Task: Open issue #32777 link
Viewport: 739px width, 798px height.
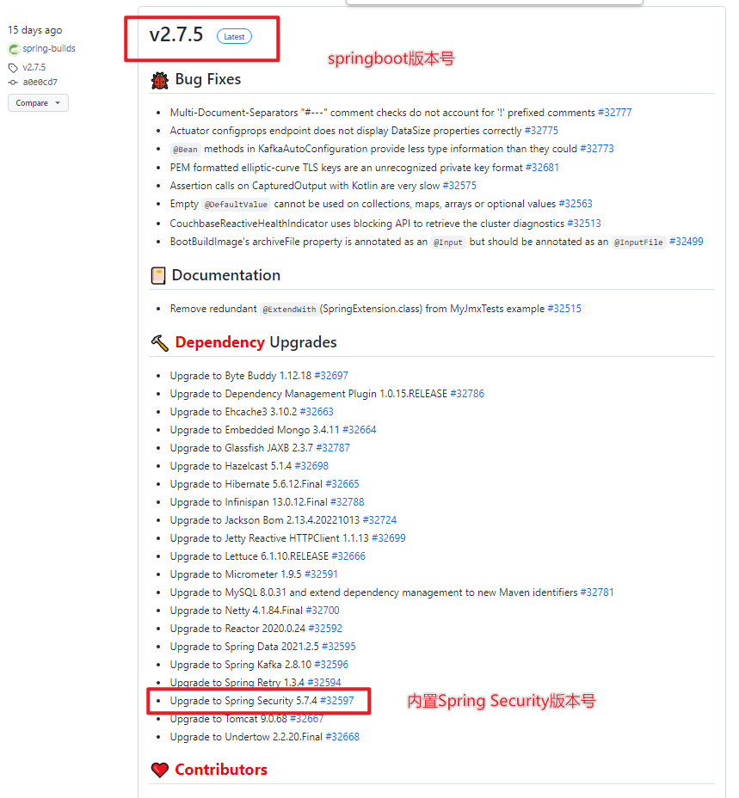Action: click(x=615, y=113)
